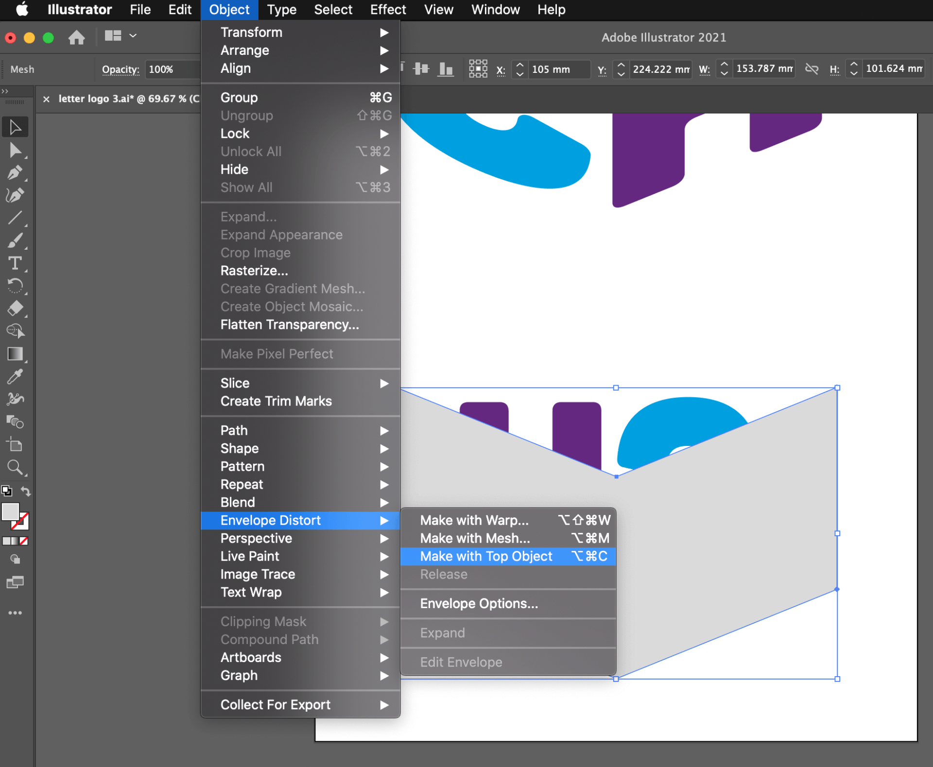933x767 pixels.
Task: Swap fill and stroke colors
Action: click(26, 492)
